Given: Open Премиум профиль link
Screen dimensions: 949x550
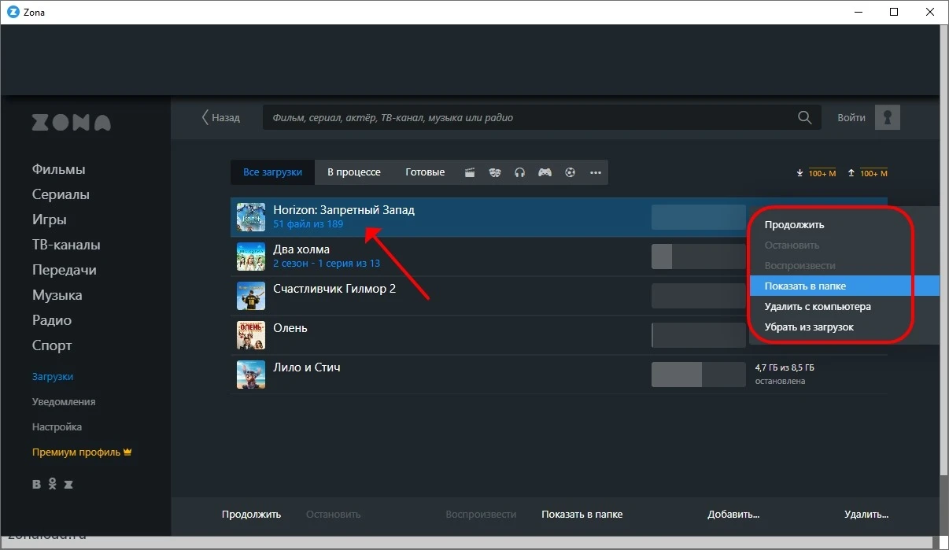Looking at the screenshot, I should click(x=82, y=452).
